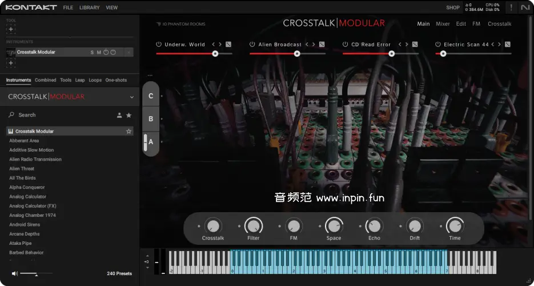Viewport: 534px width, 286px height.
Task: Select the Leap browser tab
Action: [x=80, y=80]
